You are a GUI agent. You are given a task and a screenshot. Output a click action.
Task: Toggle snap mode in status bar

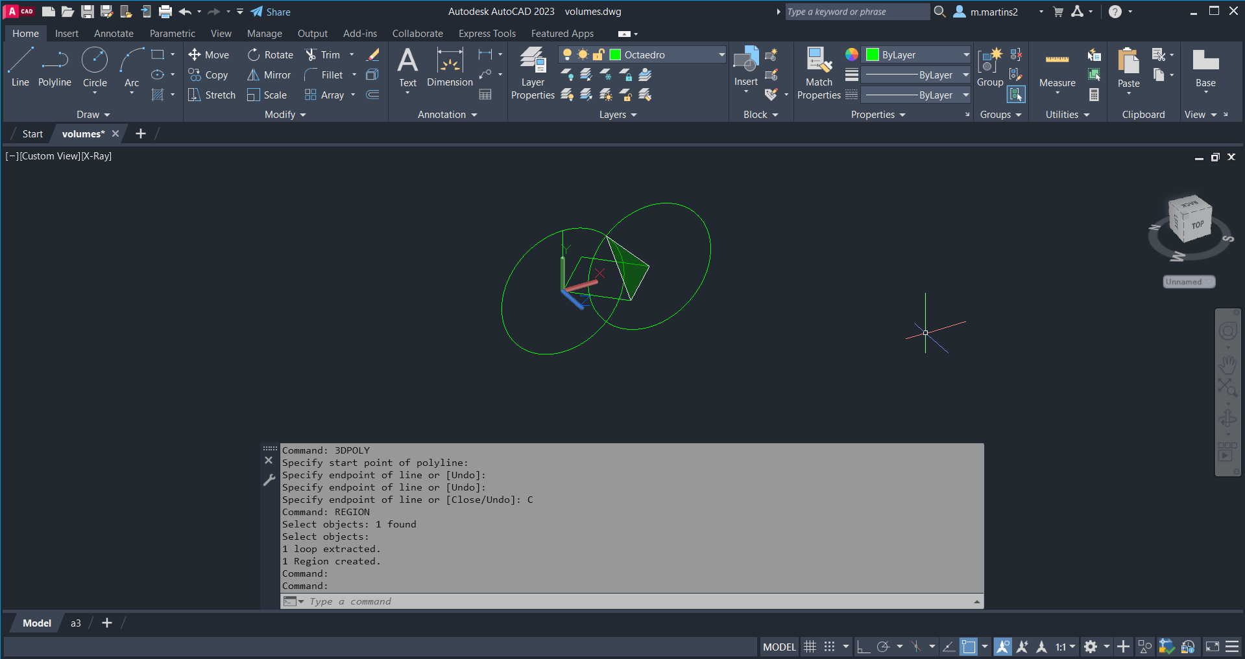830,647
